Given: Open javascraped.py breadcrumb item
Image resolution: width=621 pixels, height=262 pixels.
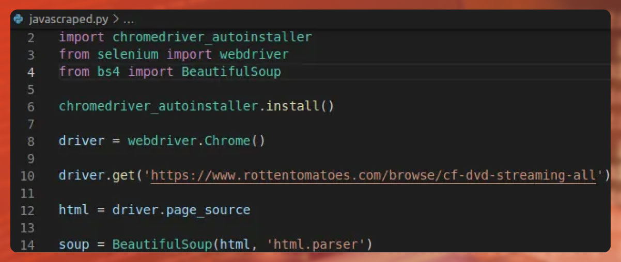Looking at the screenshot, I should (x=69, y=20).
